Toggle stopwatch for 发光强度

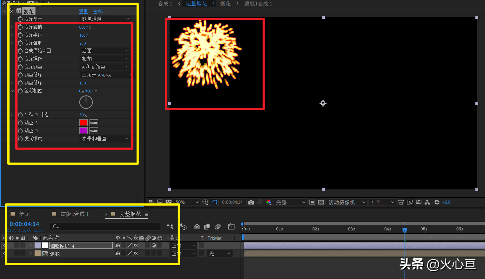coord(20,43)
